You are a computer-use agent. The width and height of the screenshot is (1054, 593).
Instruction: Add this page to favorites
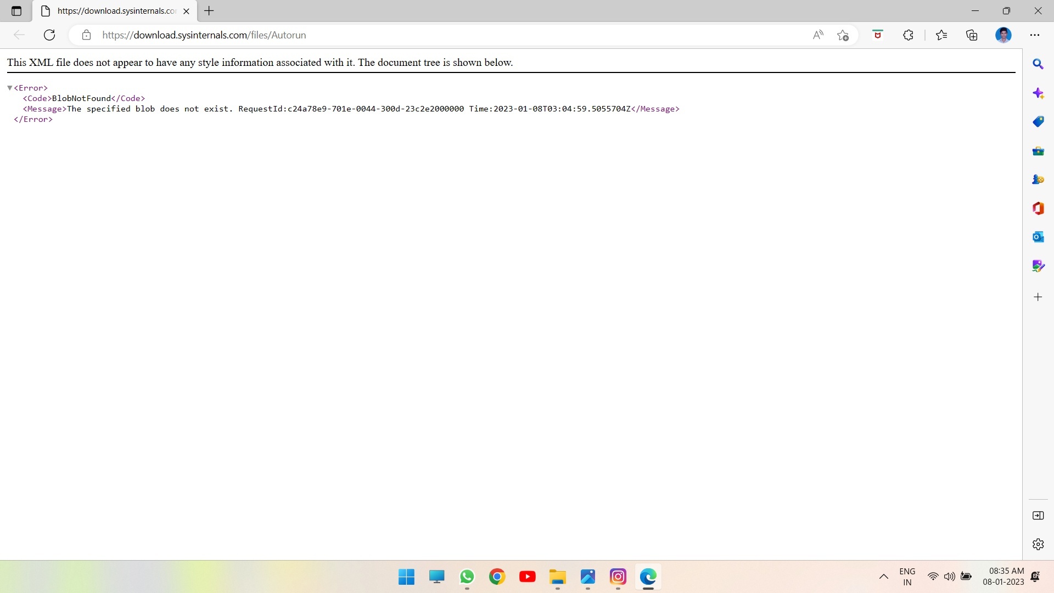coord(843,35)
